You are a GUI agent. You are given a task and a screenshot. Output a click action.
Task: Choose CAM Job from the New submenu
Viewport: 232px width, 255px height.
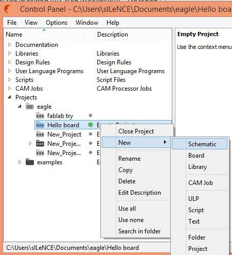(x=200, y=182)
